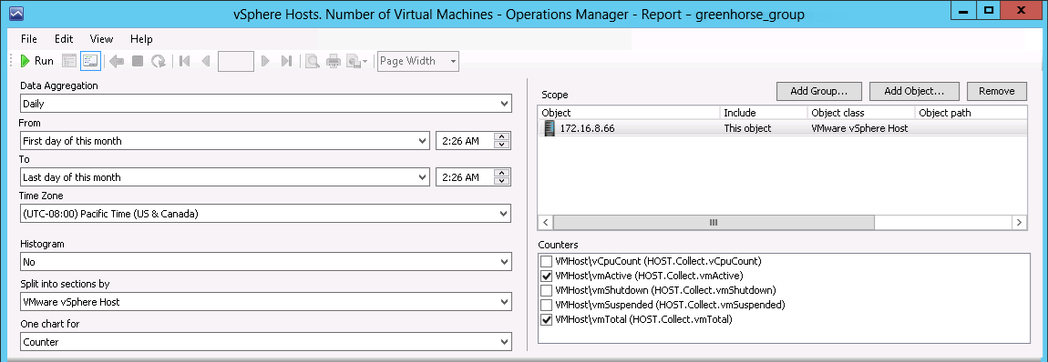The width and height of the screenshot is (1048, 362).
Task: Open the Help menu
Action: click(x=141, y=39)
